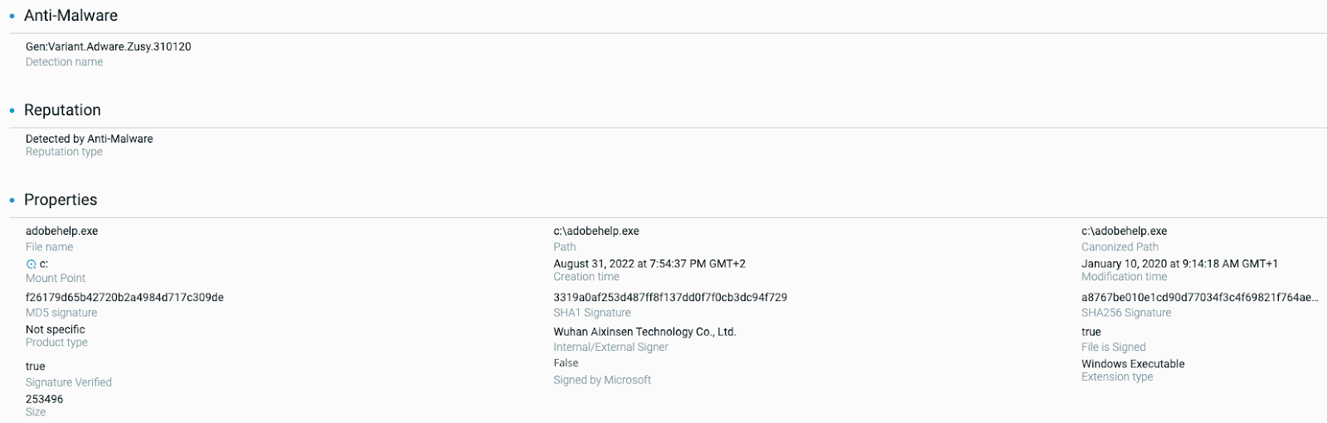Click the Path value c:\adobehelp.exe
This screenshot has height=423, width=1327.
[596, 231]
